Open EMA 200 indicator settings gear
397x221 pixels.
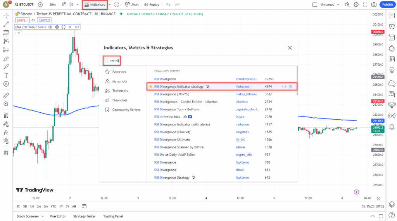pyautogui.click(x=57, y=27)
